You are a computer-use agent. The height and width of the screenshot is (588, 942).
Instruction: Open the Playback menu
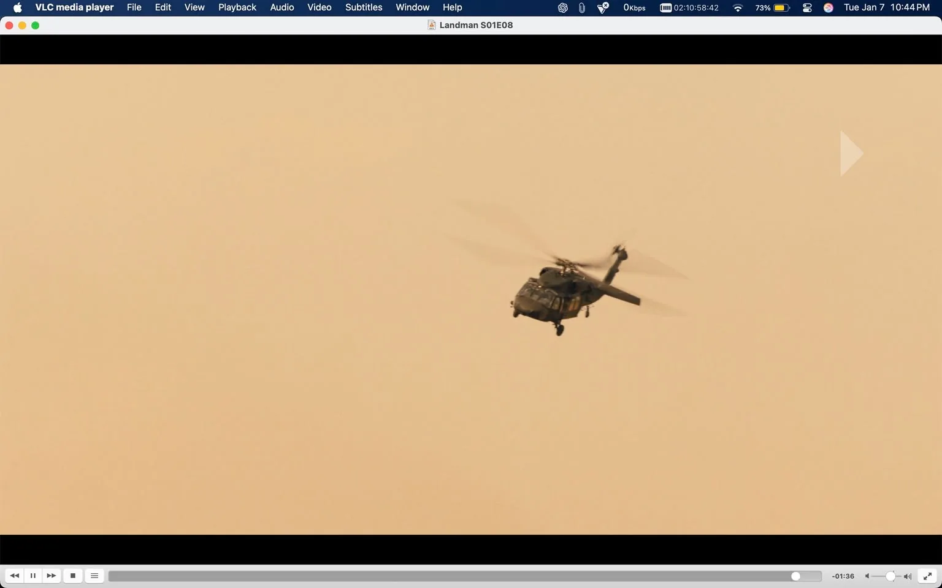click(237, 7)
